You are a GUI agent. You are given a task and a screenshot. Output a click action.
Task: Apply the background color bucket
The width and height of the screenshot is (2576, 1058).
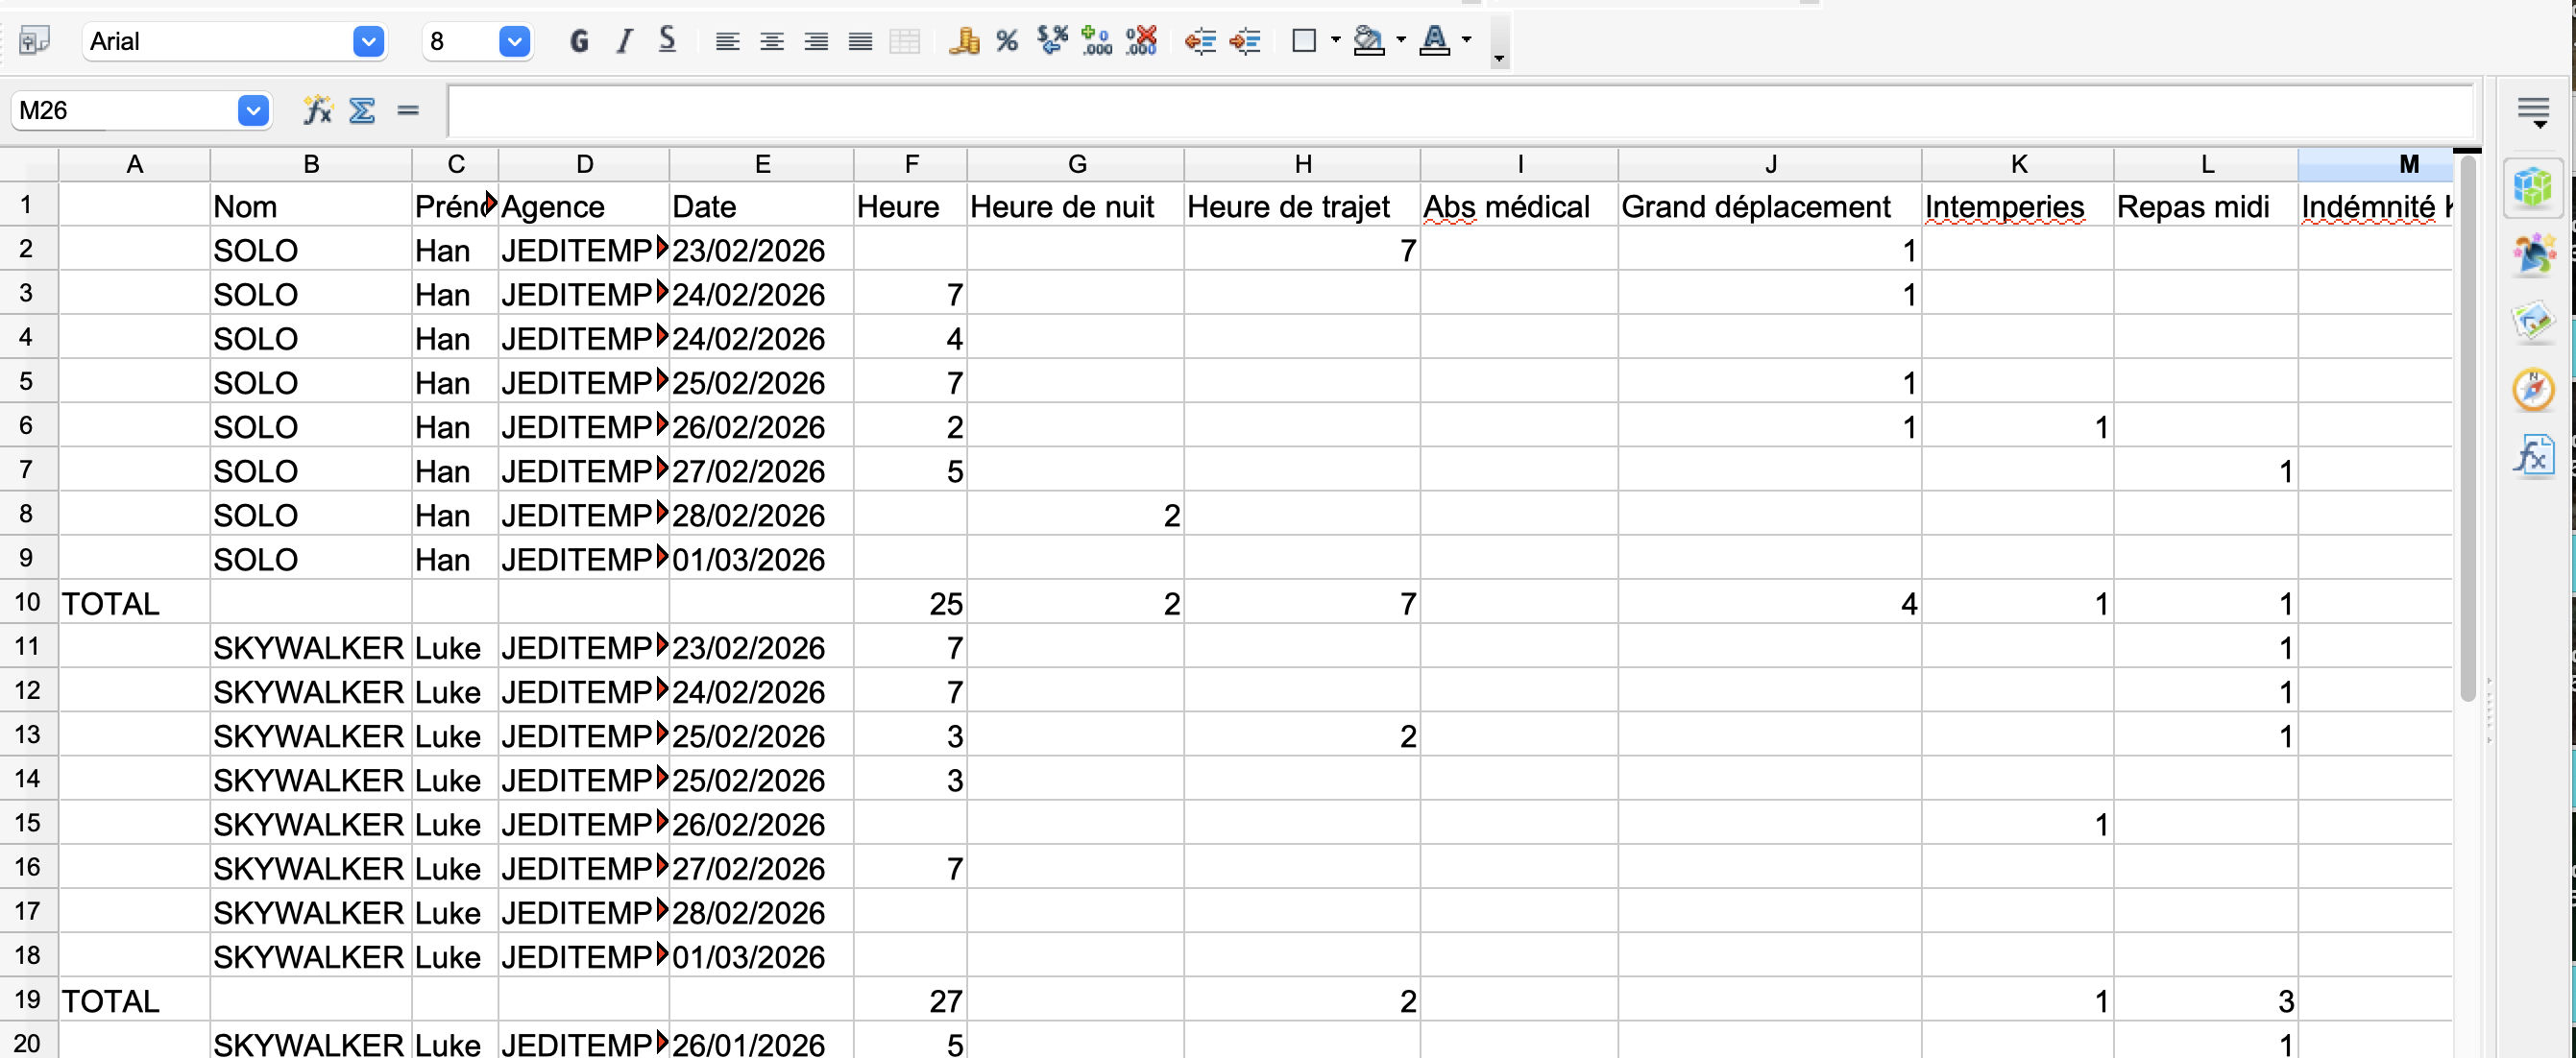1368,41
